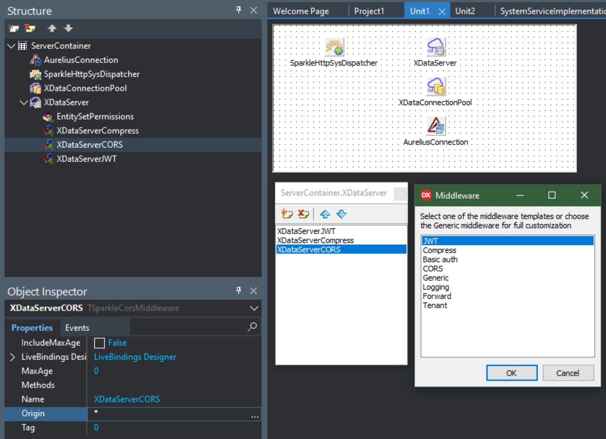Move middleware down with the blue arrow
The image size is (606, 439).
[342, 214]
